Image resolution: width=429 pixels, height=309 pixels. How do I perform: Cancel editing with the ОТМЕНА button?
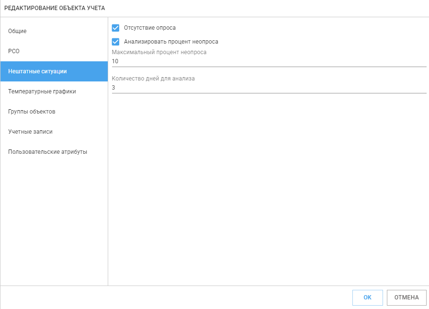tap(406, 298)
